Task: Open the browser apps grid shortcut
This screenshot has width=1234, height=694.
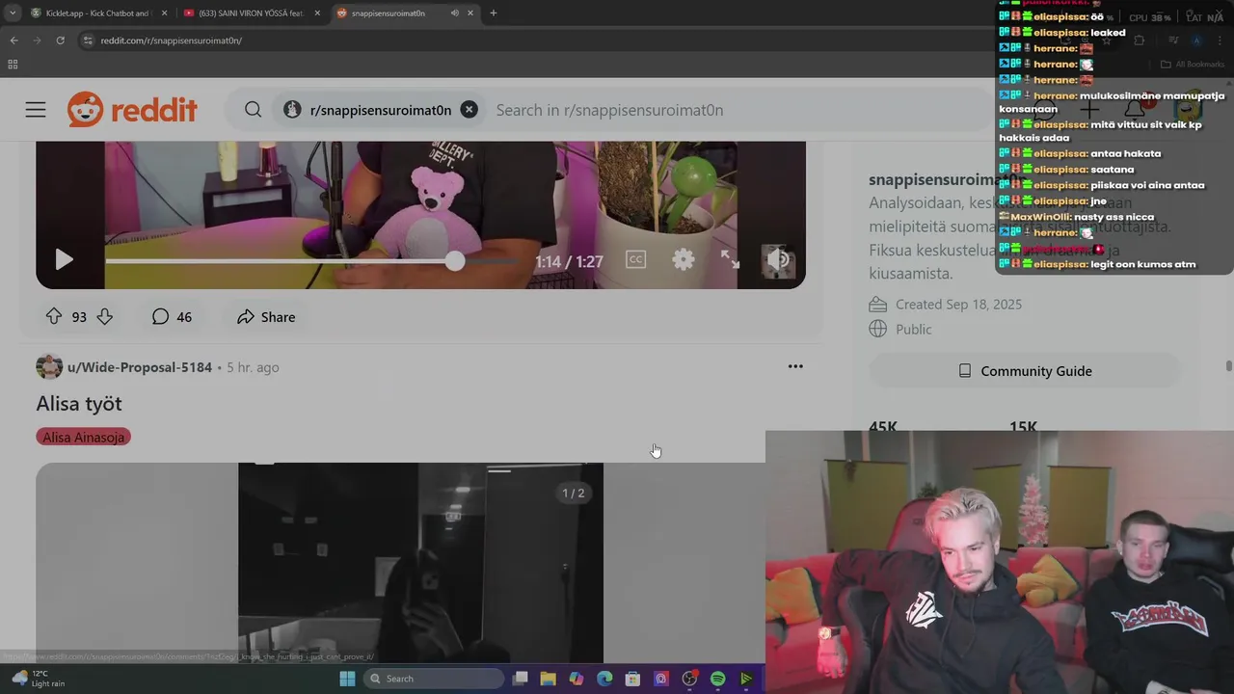Action: point(13,65)
